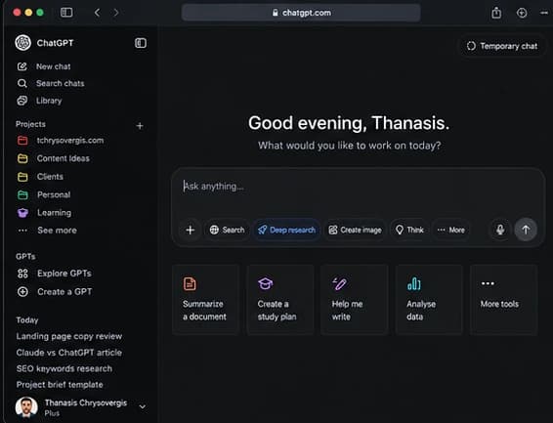Click the plus attach button in composer
The height and width of the screenshot is (423, 553).
tap(191, 230)
